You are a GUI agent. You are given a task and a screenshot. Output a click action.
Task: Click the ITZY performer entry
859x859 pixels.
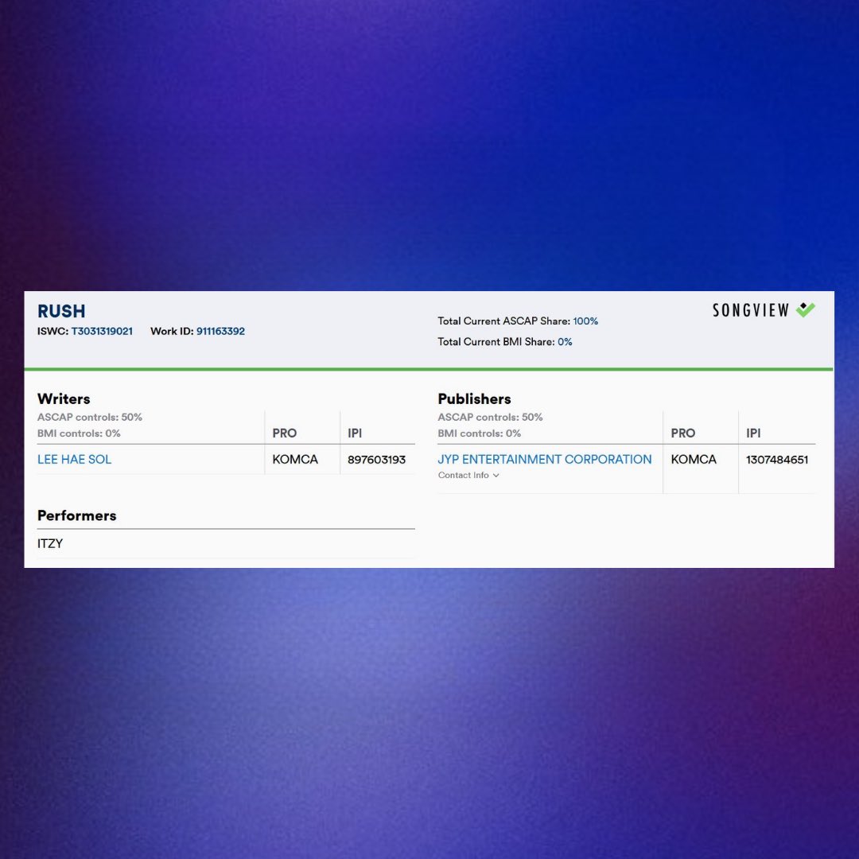[x=50, y=543]
